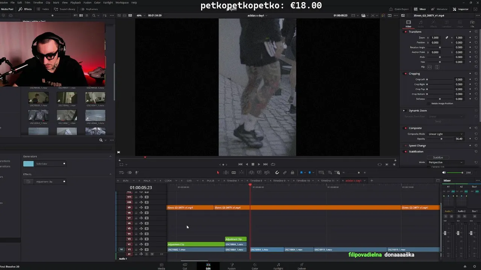Expand the Generators section chevron
This screenshot has height=270, width=481.
coord(110,156)
